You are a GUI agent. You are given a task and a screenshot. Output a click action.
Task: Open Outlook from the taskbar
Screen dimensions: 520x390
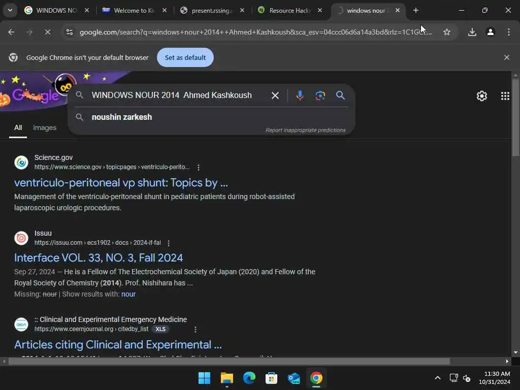[x=294, y=378]
